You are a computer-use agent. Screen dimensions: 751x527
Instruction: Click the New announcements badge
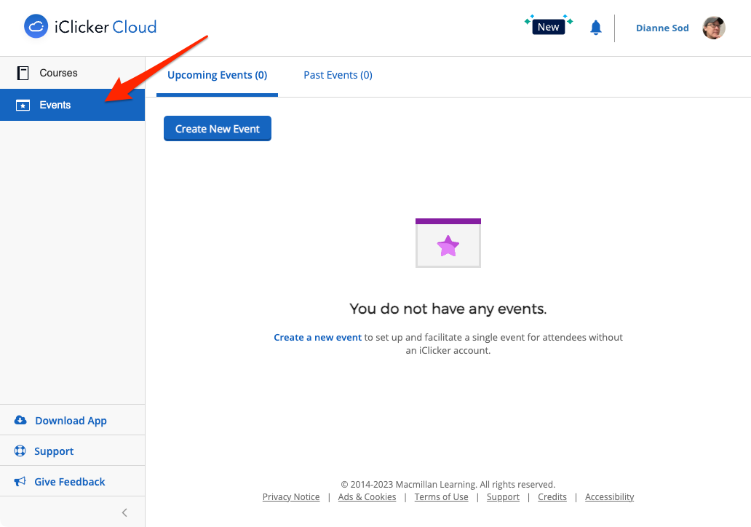(548, 25)
